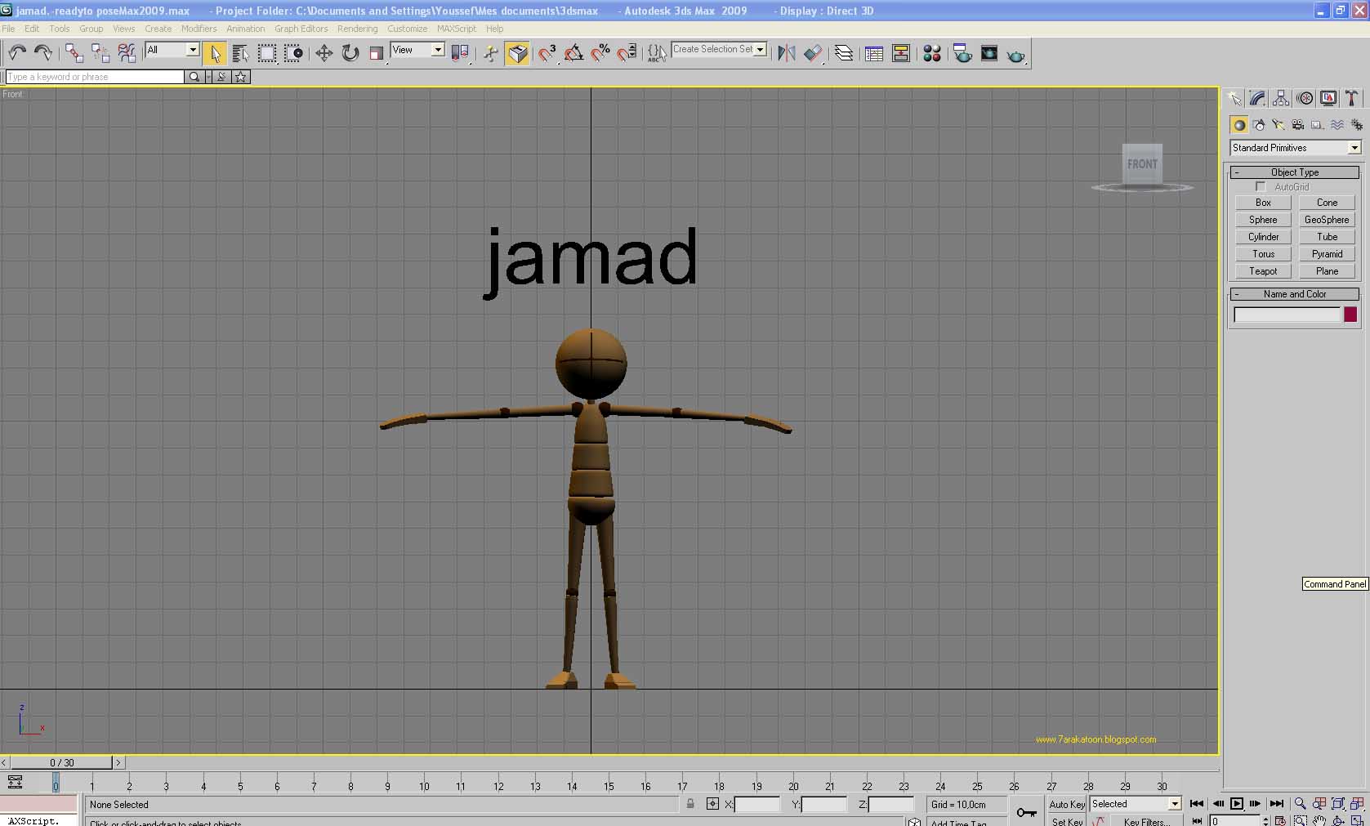Activate the Select and Scale tool
Screen dimensions: 1370x826
pyautogui.click(x=377, y=53)
